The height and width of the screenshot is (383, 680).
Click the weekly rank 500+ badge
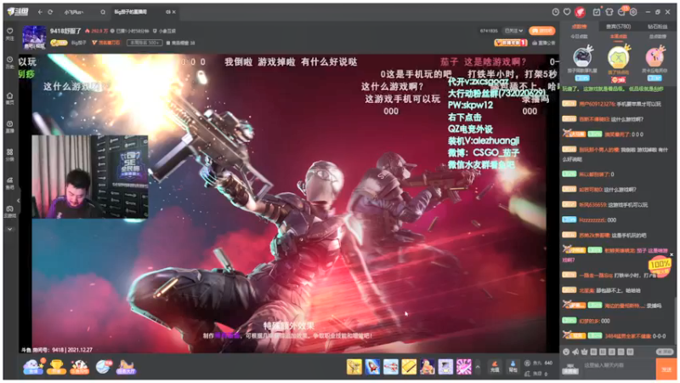click(x=144, y=43)
